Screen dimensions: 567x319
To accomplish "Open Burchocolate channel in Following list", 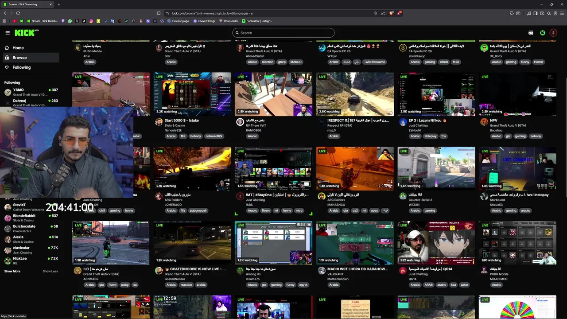I will [x=31, y=228].
